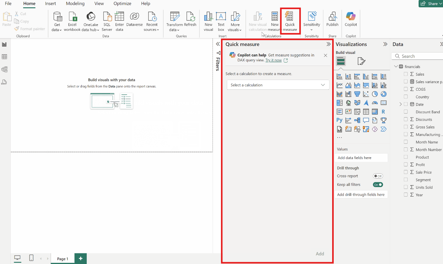Open the Enter data tool
Viewport: 443px width, 264px height.
pos(119,21)
